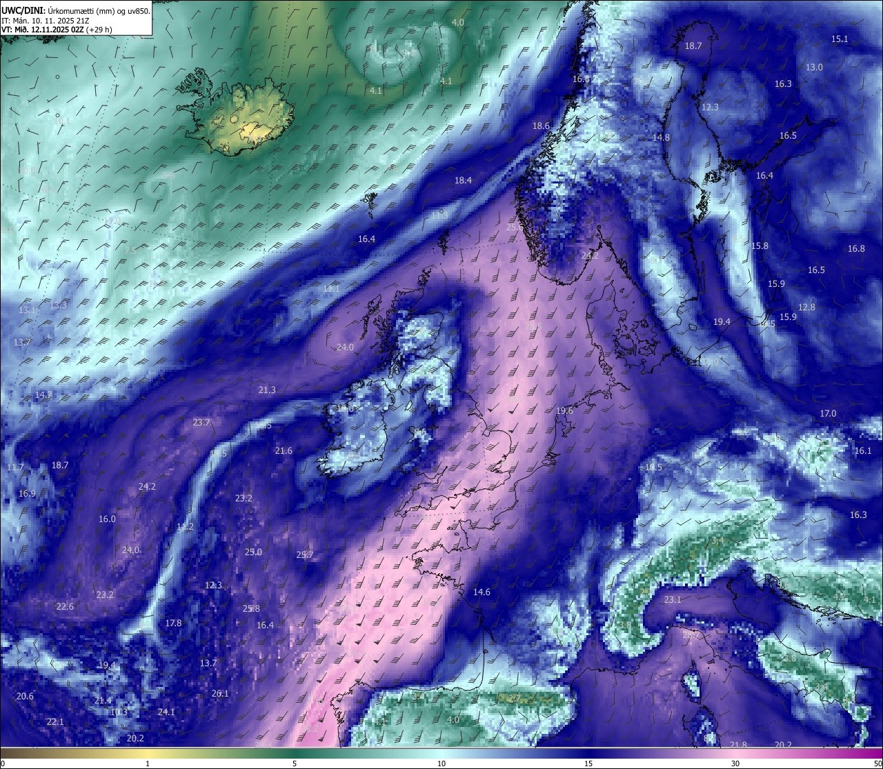Click the colour scale tick labelled 30
Viewport: 883px width, 769px height.
coord(735,763)
